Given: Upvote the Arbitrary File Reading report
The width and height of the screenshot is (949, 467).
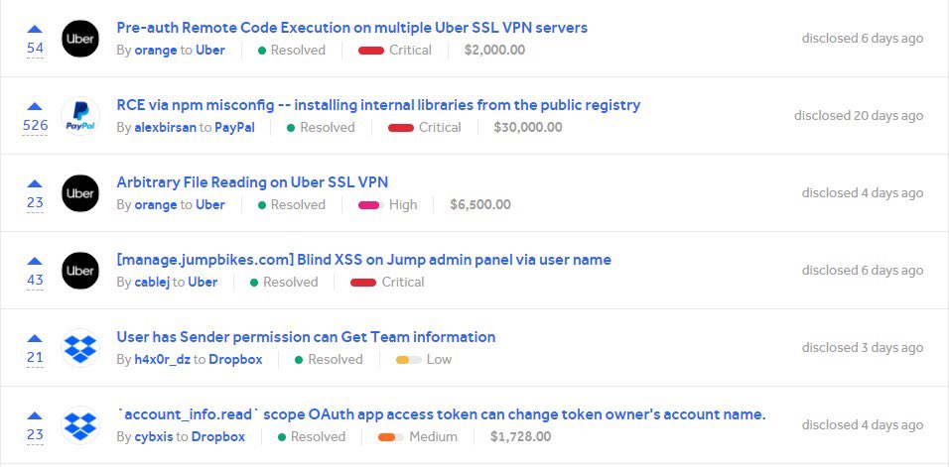Looking at the screenshot, I should click(35, 183).
